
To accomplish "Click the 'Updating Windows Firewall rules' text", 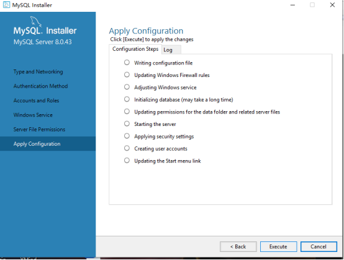I will coord(172,75).
